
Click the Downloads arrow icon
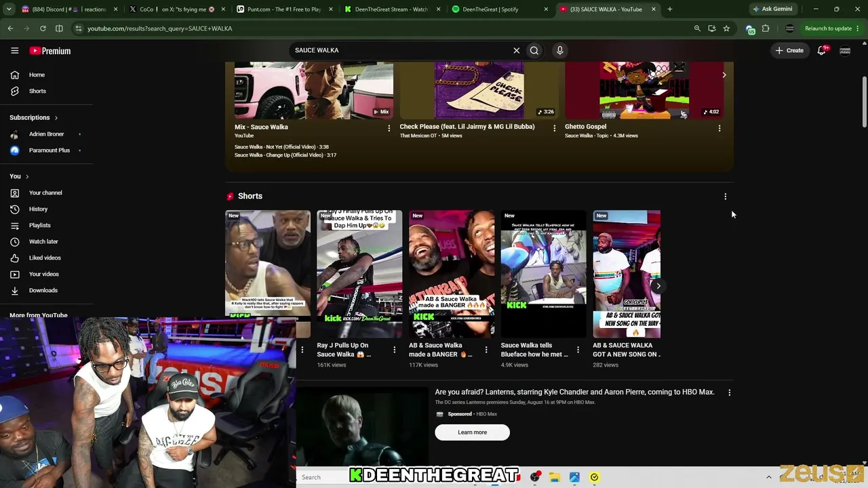click(x=14, y=290)
